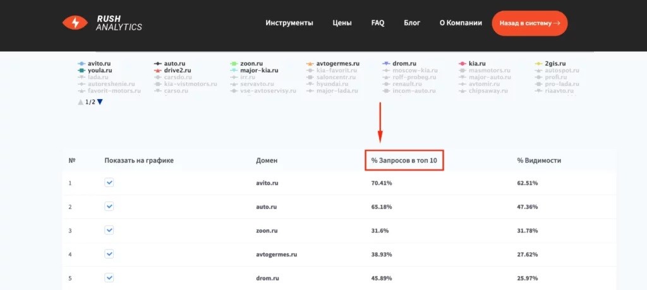Uncheck zoon.ru show on chart checkbox

tap(109, 230)
